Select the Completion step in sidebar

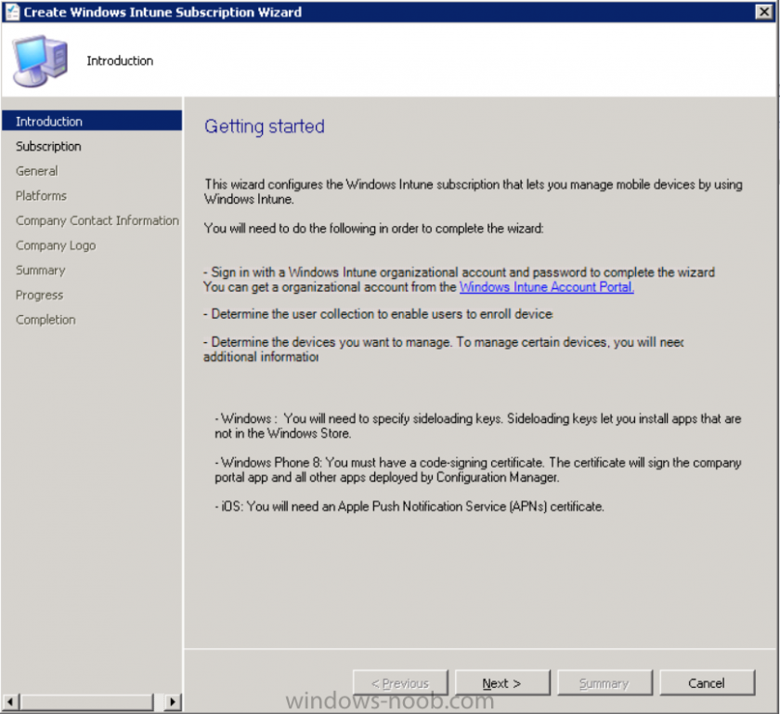tap(45, 320)
